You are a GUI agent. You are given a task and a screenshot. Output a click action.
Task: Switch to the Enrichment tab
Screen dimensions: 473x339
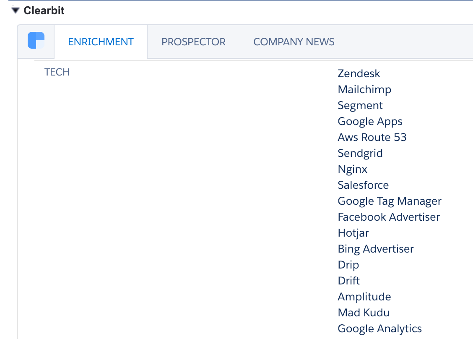click(x=101, y=42)
